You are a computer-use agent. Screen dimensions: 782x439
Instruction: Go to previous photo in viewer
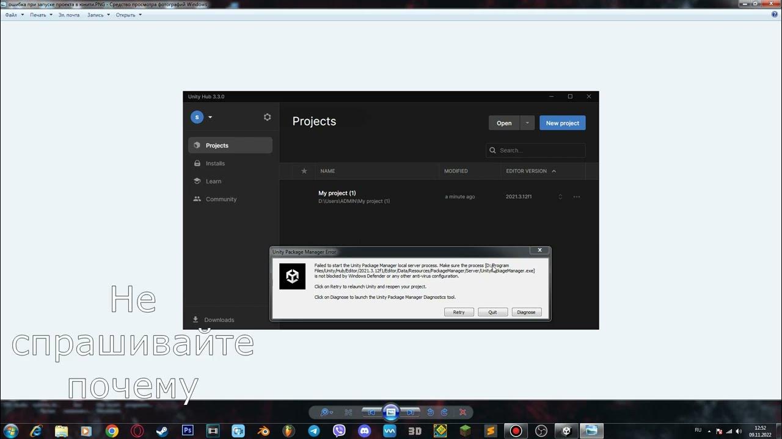(371, 413)
